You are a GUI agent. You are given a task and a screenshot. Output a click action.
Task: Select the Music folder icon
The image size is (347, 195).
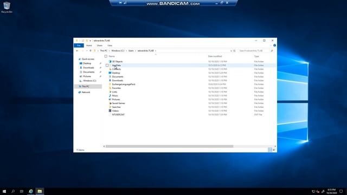(x=110, y=96)
